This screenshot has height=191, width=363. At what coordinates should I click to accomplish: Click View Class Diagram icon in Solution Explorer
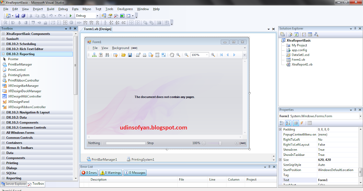point(316,35)
